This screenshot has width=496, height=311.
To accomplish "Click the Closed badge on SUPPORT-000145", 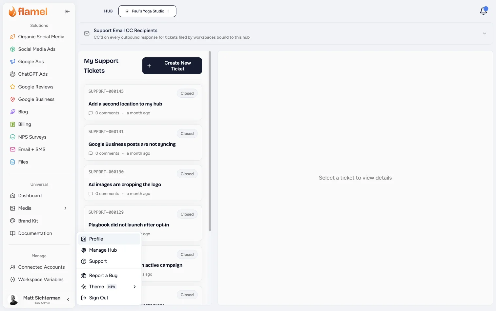I will tap(187, 93).
